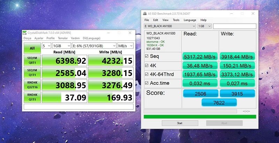This screenshot has height=143, width=279.
Task: Open the E: 6% (57/931GiB) drive dropdown
Action: point(94,46)
